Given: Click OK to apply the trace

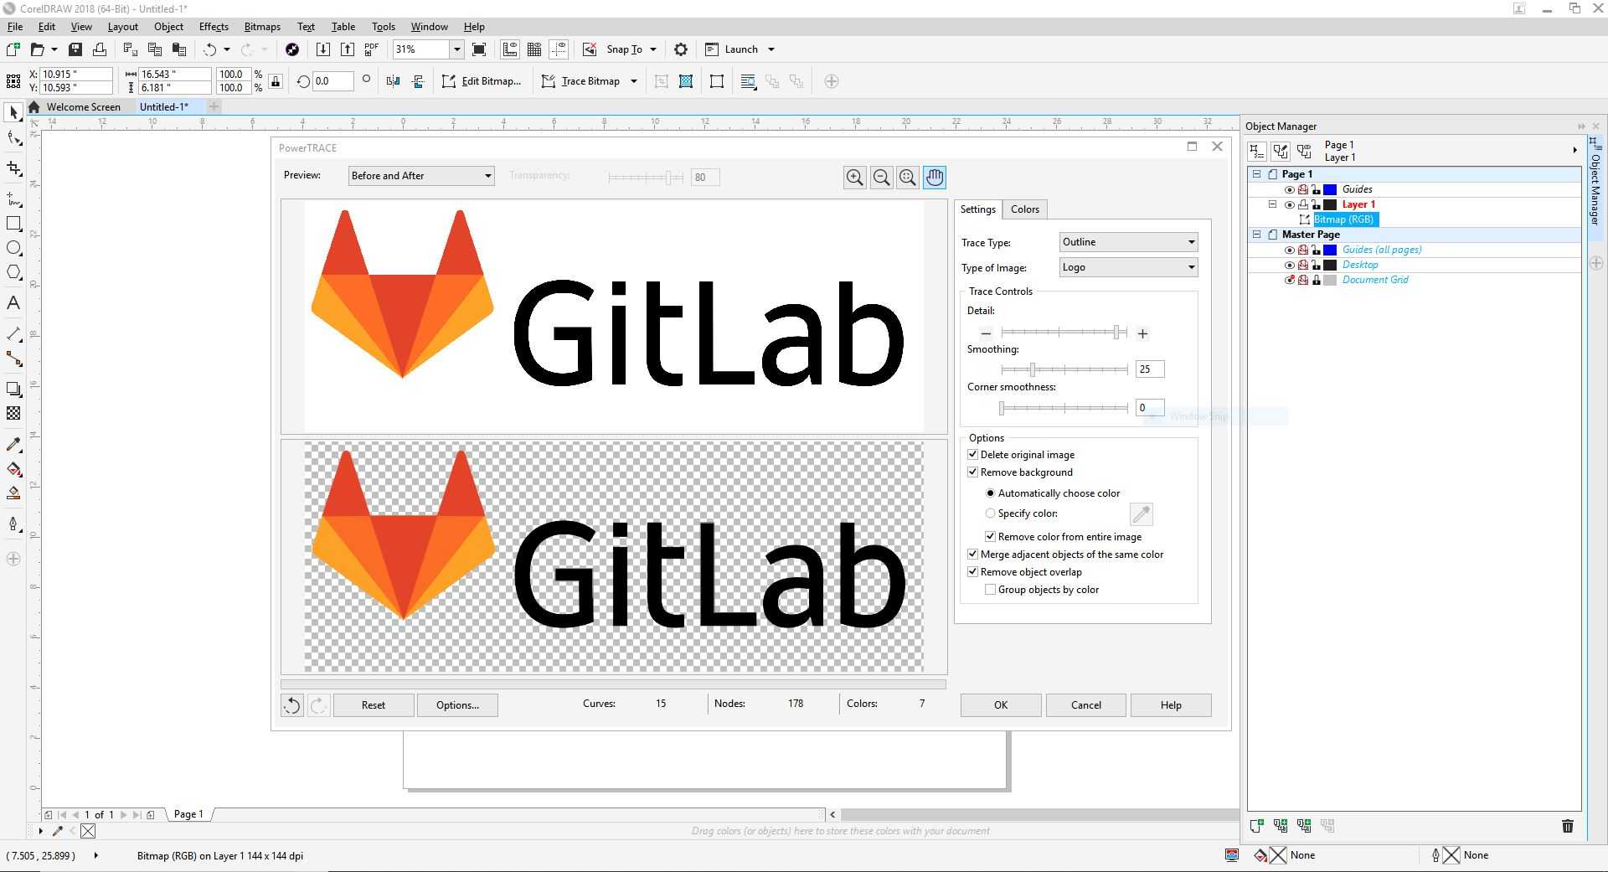Looking at the screenshot, I should [1001, 705].
